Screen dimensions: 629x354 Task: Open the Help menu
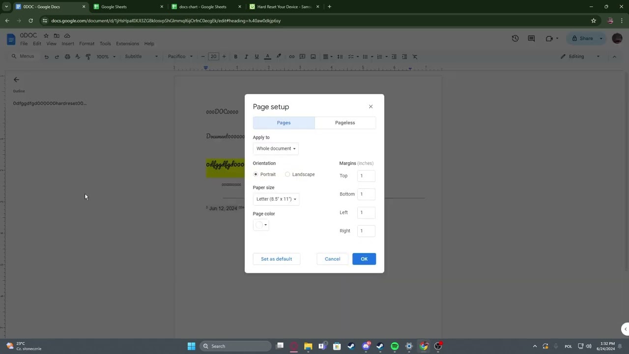149,44
